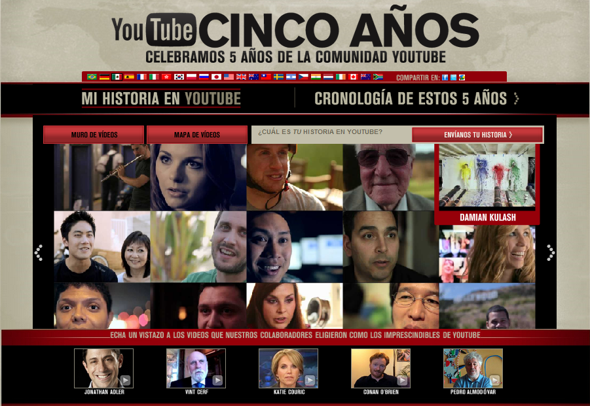The image size is (590, 406).
Task: Select the United Kingdom flag
Action: tap(241, 77)
